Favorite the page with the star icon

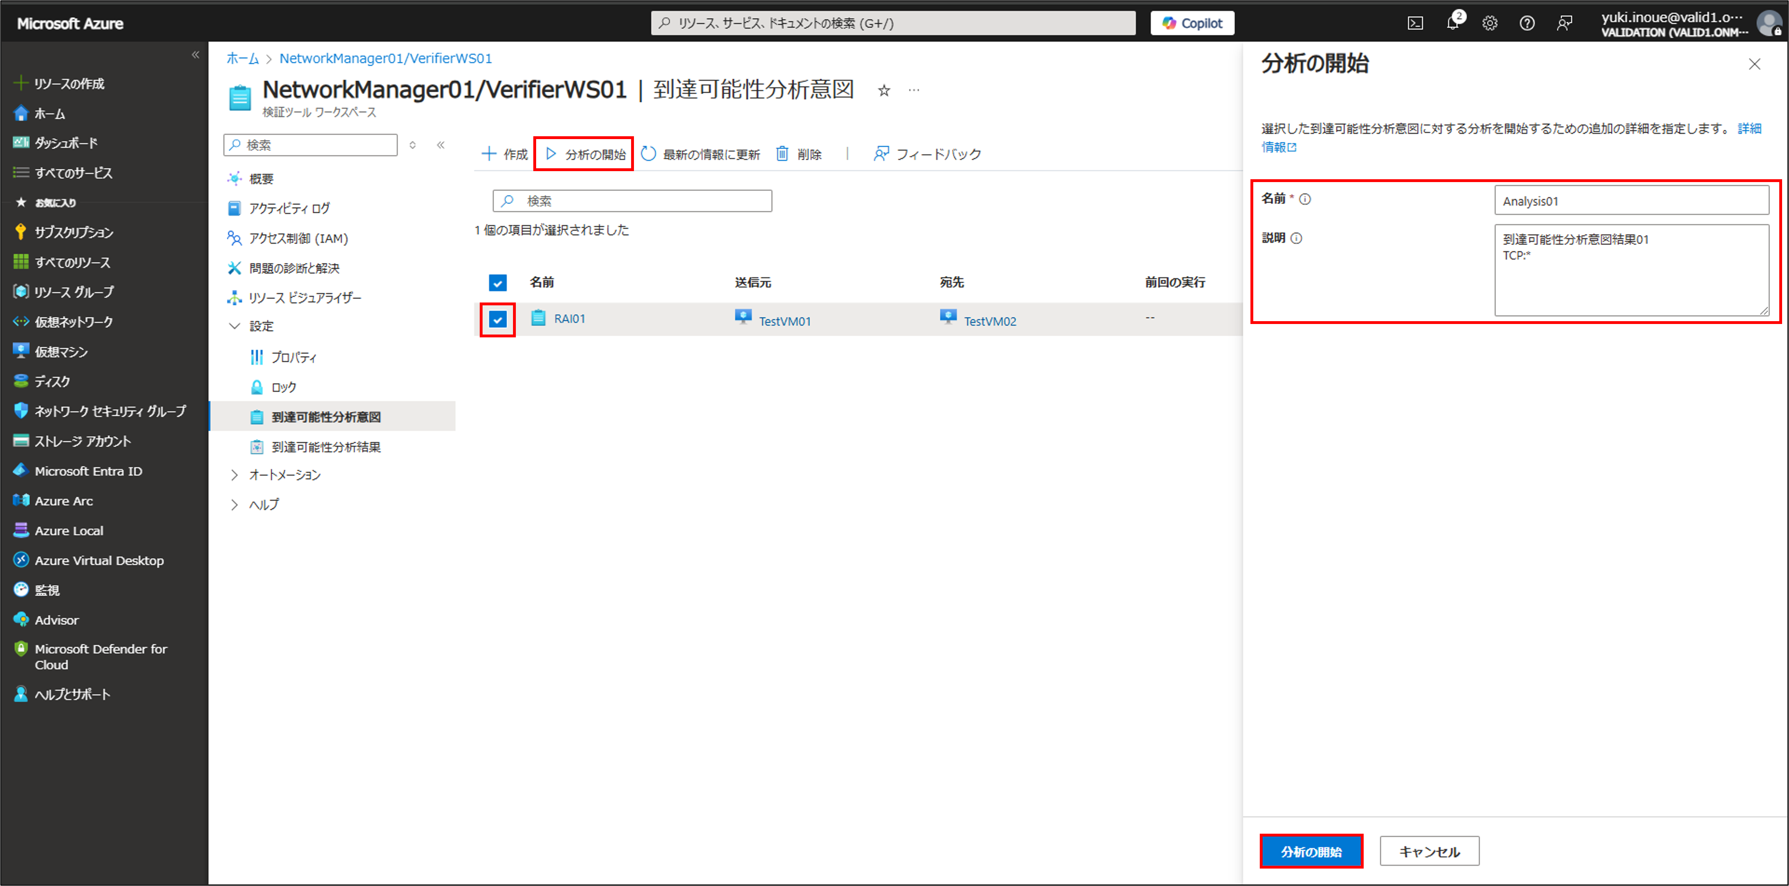(x=884, y=90)
